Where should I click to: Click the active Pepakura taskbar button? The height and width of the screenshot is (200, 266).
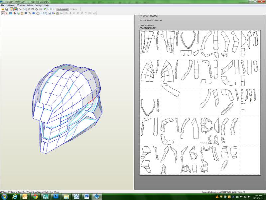(97, 197)
